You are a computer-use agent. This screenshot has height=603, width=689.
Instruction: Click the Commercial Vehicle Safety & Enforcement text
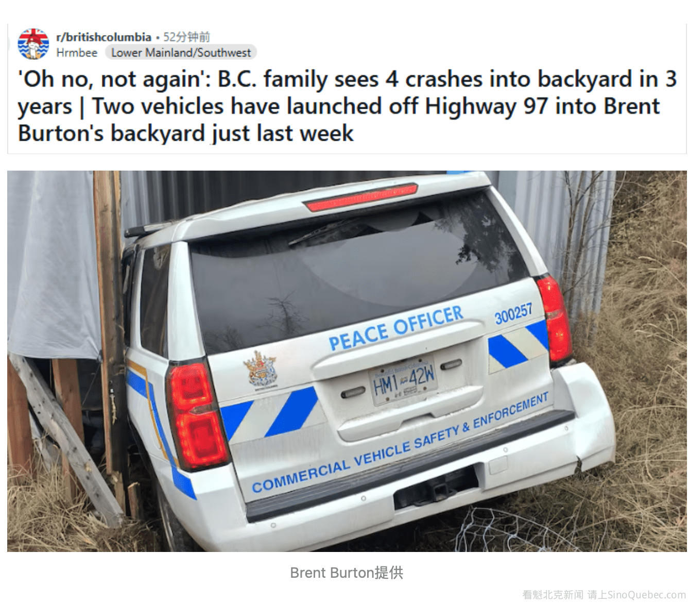pos(400,443)
